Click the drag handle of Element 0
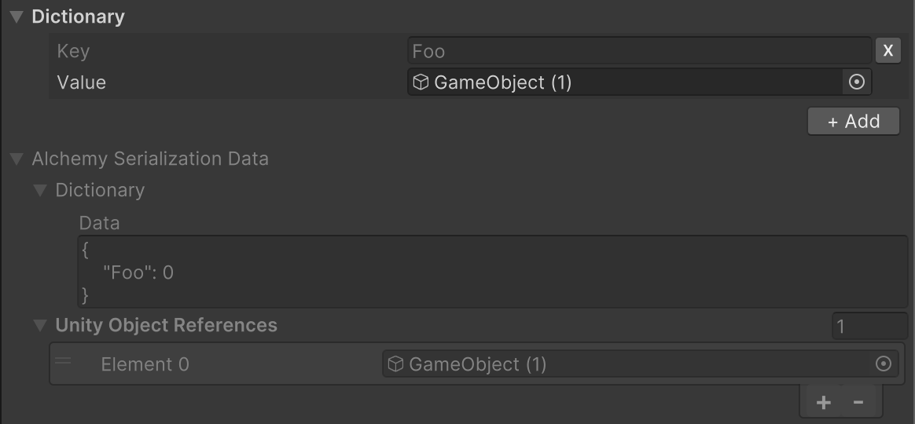This screenshot has height=424, width=915. pos(64,362)
